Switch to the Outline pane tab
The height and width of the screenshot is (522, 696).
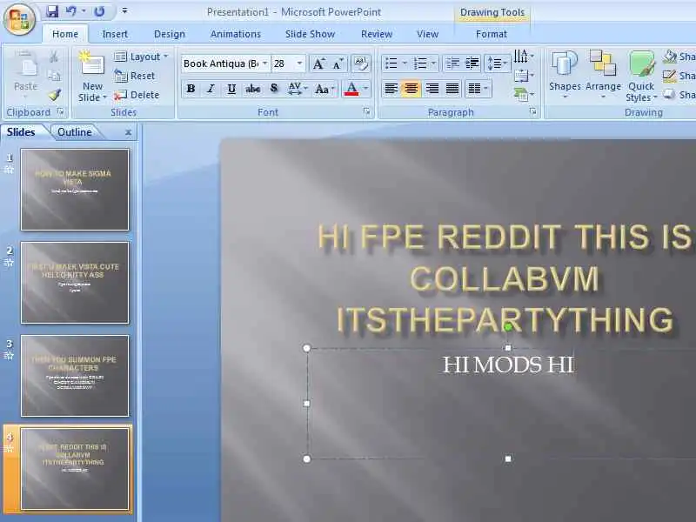(x=75, y=132)
